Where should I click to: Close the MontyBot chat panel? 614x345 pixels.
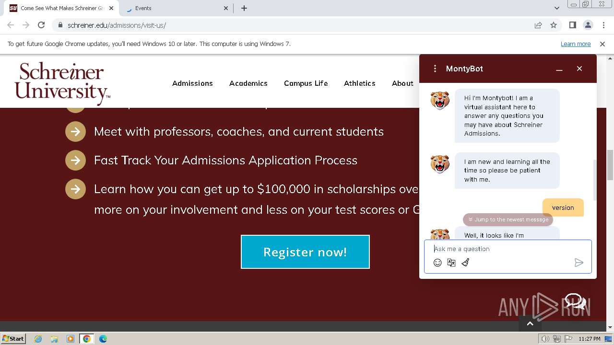click(579, 69)
